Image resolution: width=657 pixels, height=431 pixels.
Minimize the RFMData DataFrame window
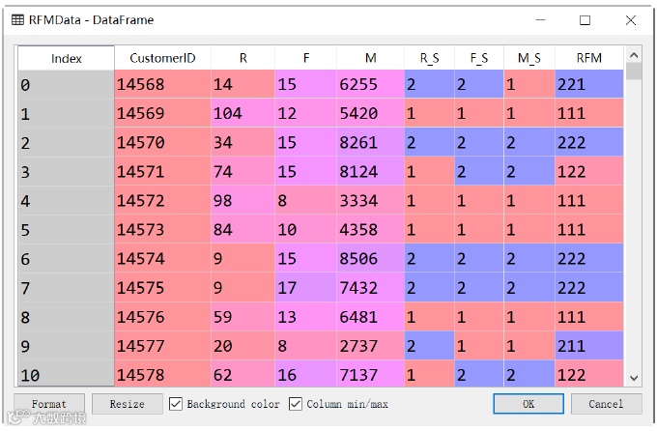540,19
